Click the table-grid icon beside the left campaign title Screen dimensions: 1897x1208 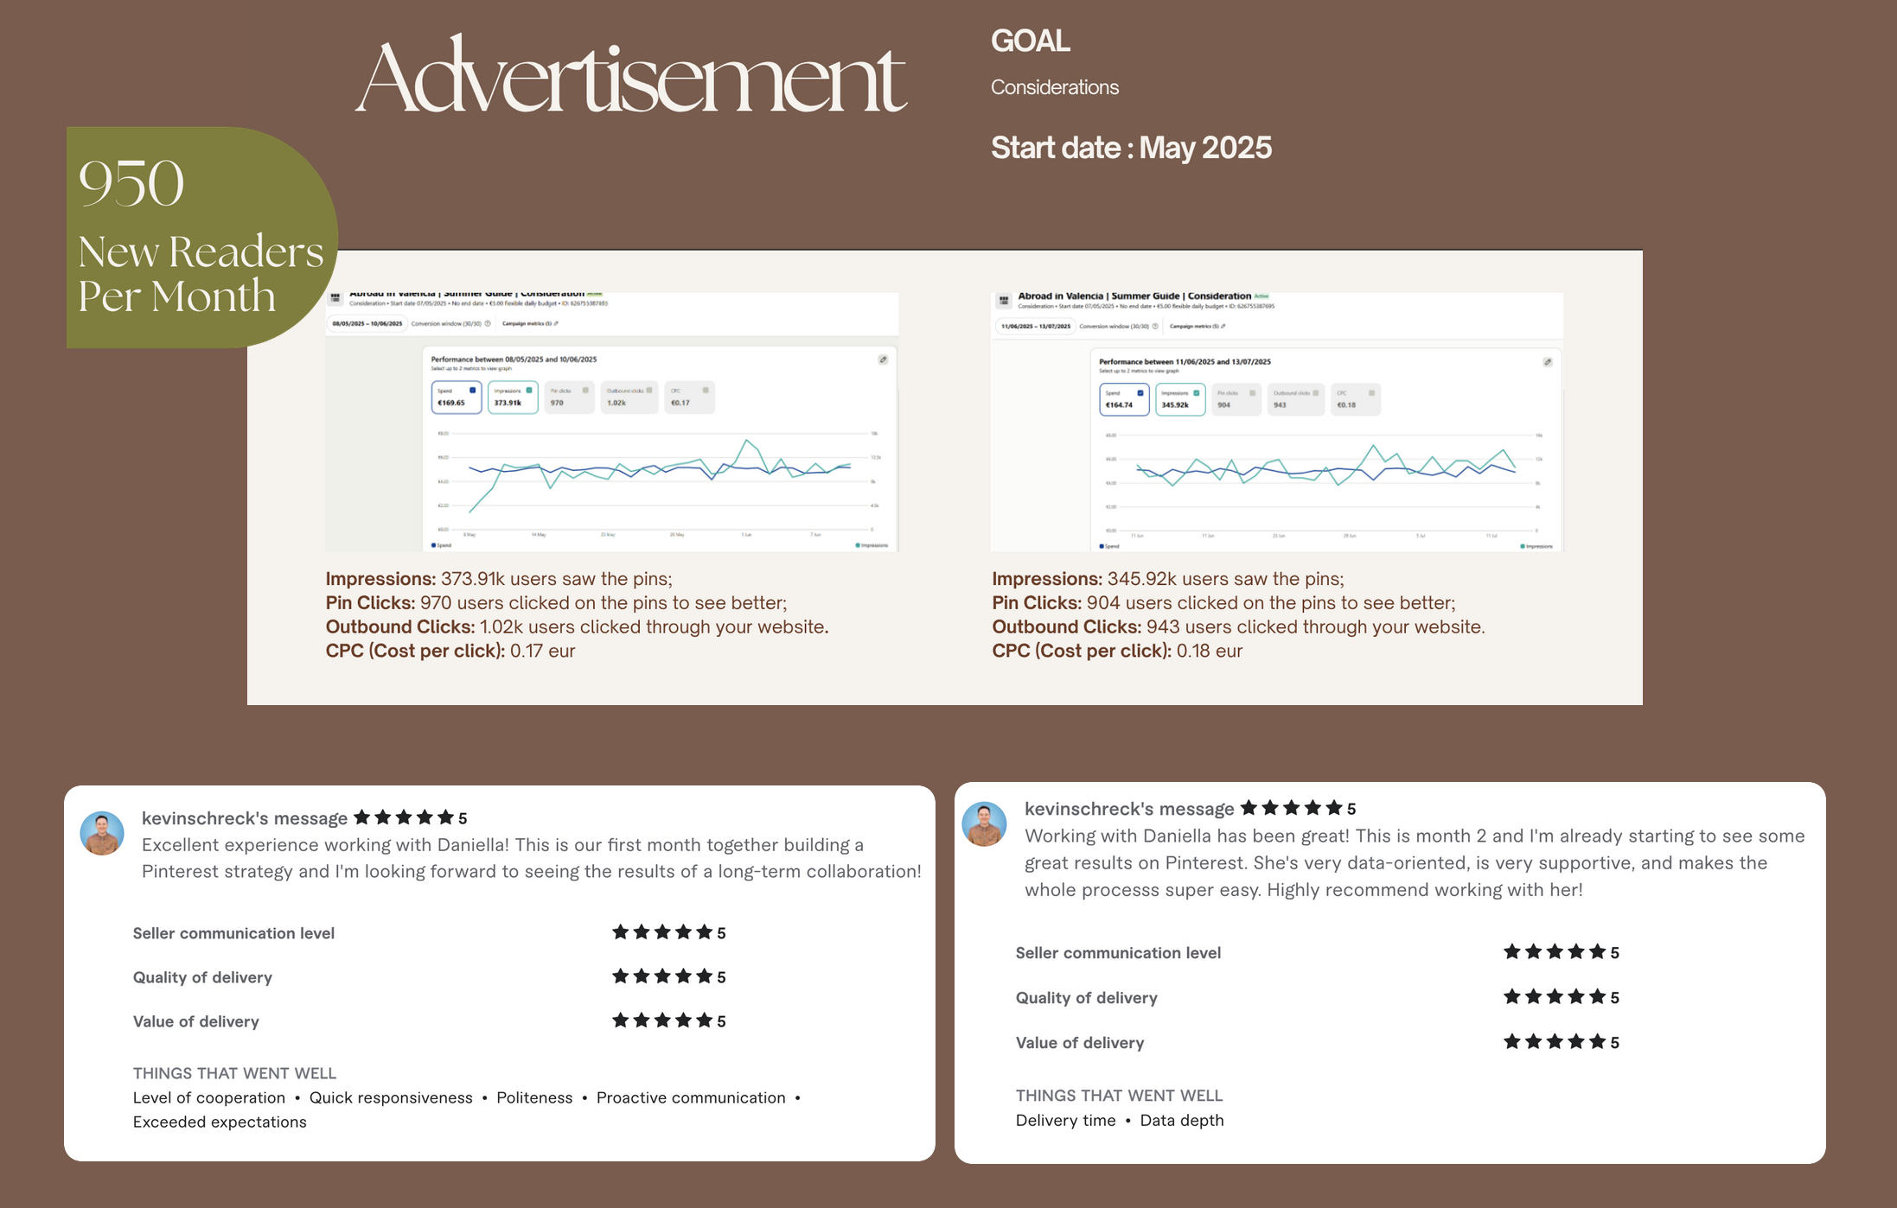click(335, 297)
